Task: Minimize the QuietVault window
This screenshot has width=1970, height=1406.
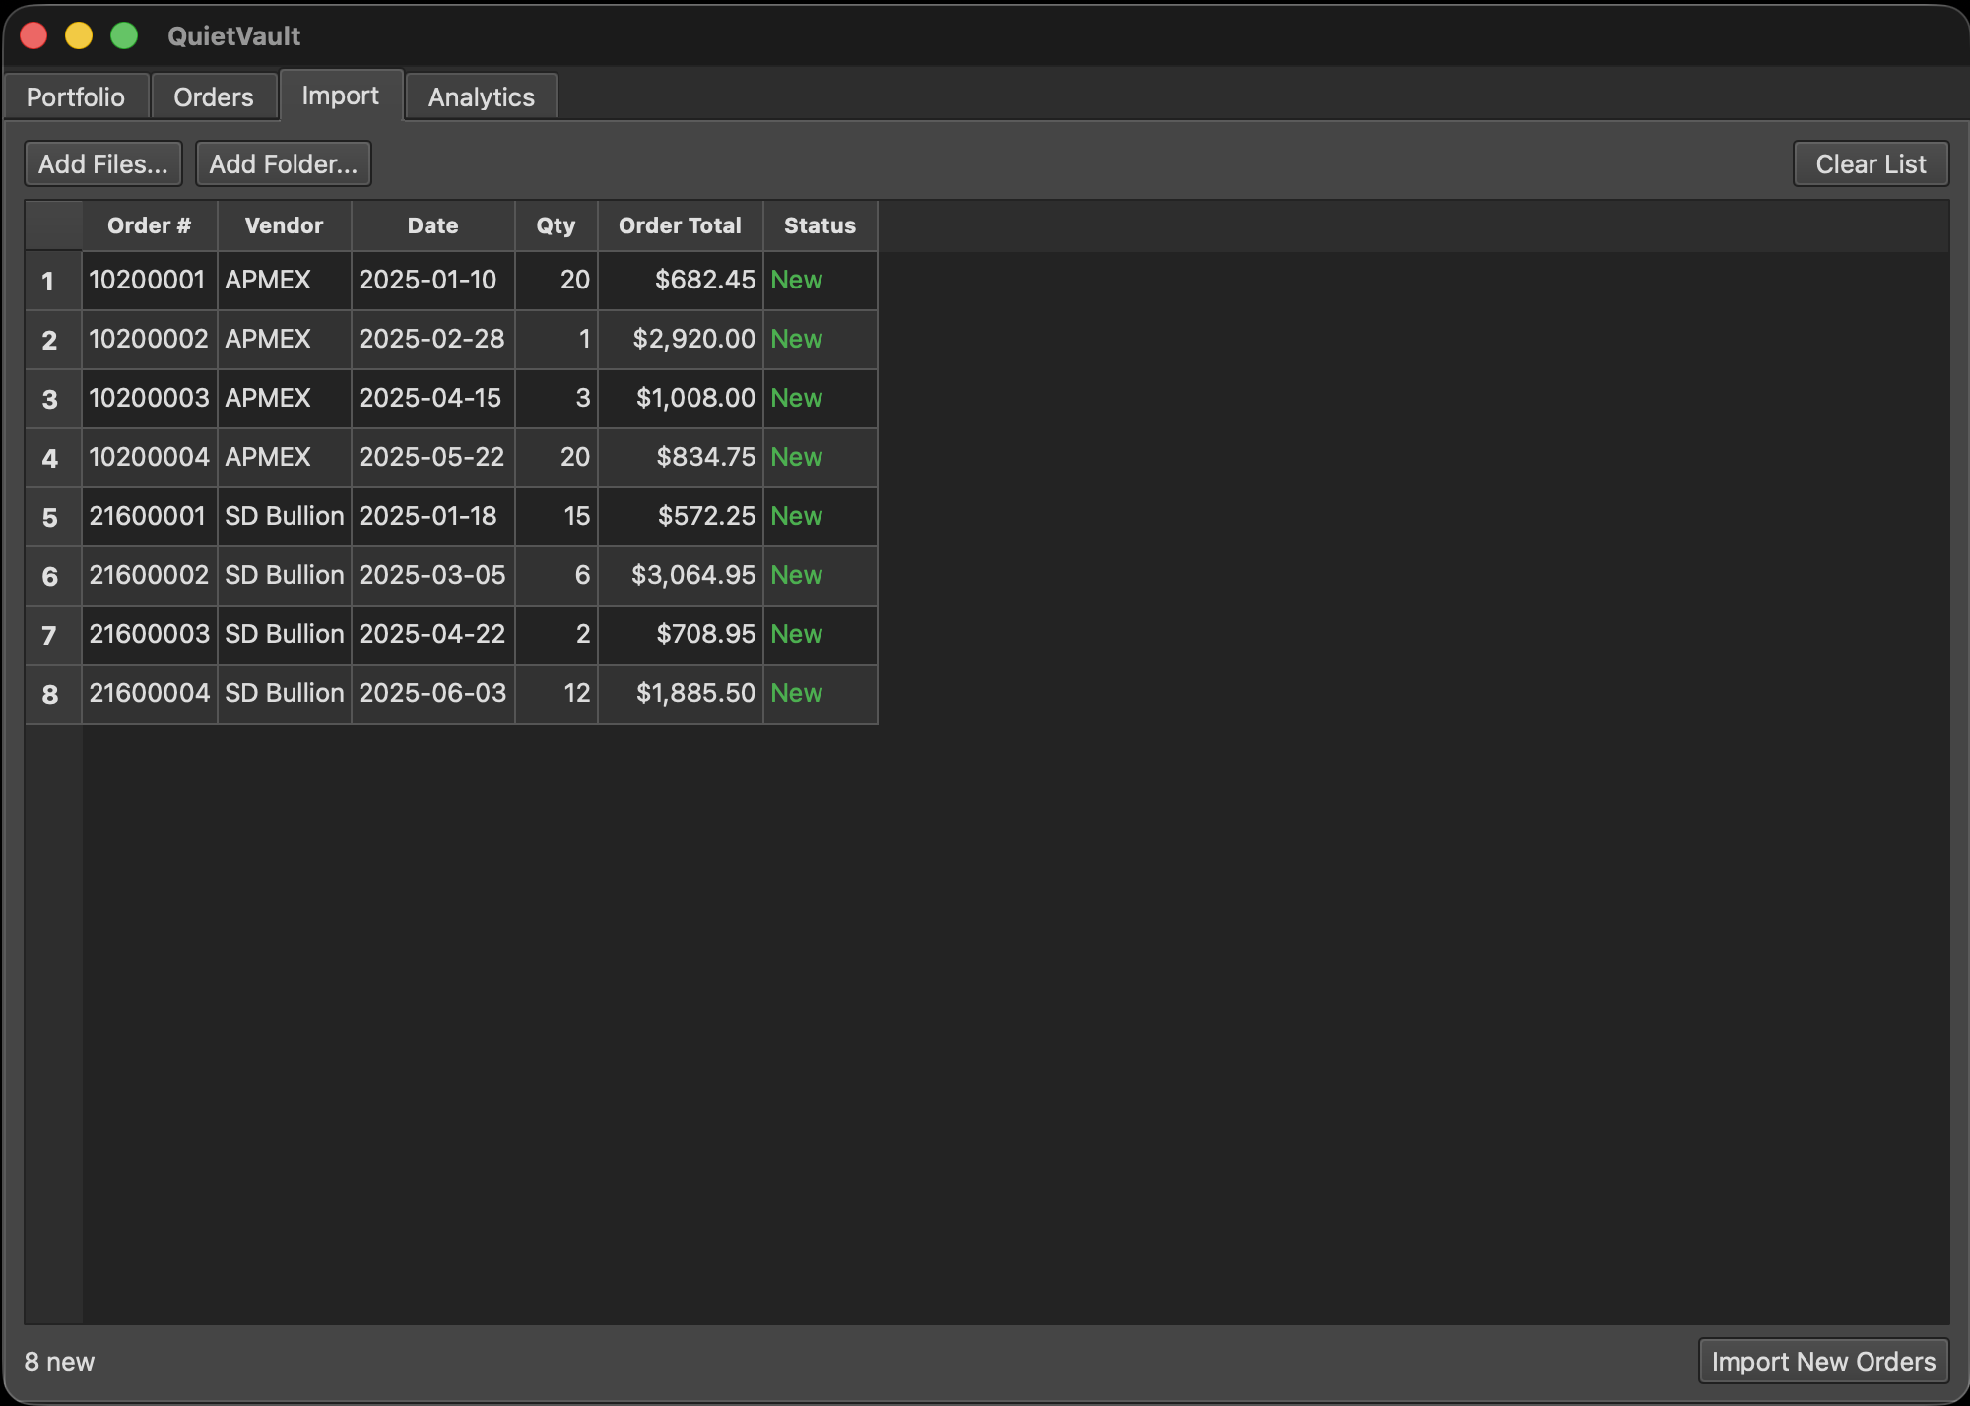Action: [x=79, y=35]
